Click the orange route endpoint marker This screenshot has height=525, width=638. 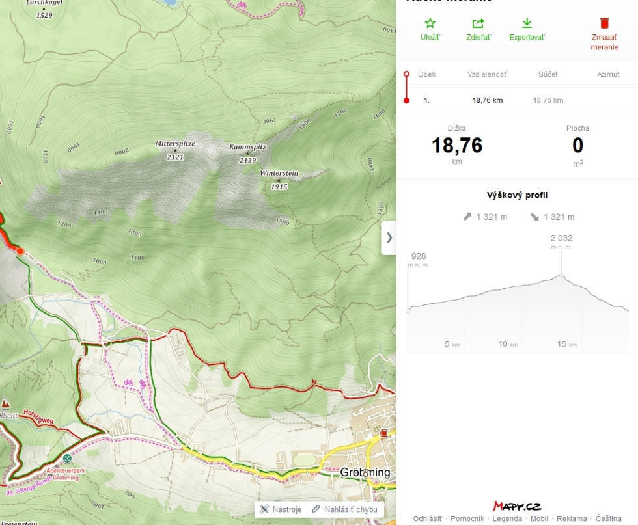tap(20, 251)
